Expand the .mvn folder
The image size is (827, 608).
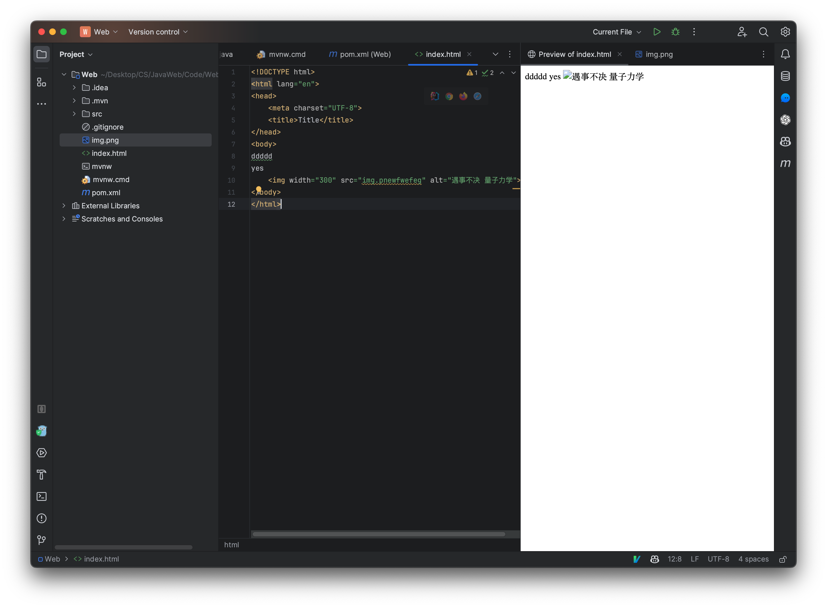click(x=74, y=101)
